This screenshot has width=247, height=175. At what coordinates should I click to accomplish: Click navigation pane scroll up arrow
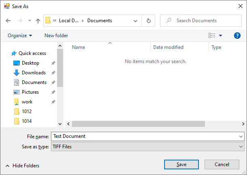tap(60, 46)
